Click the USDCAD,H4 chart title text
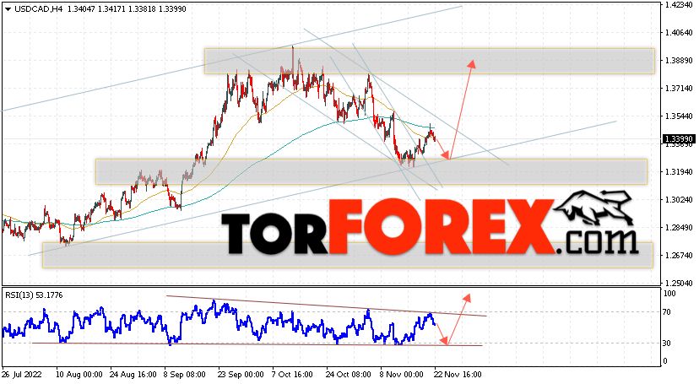The width and height of the screenshot is (699, 384). (x=38, y=9)
